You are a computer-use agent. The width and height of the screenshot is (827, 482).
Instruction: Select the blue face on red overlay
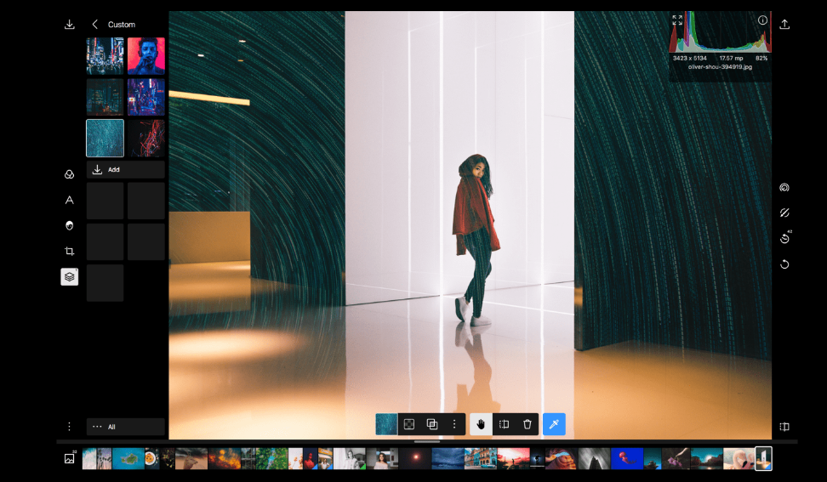tap(146, 56)
